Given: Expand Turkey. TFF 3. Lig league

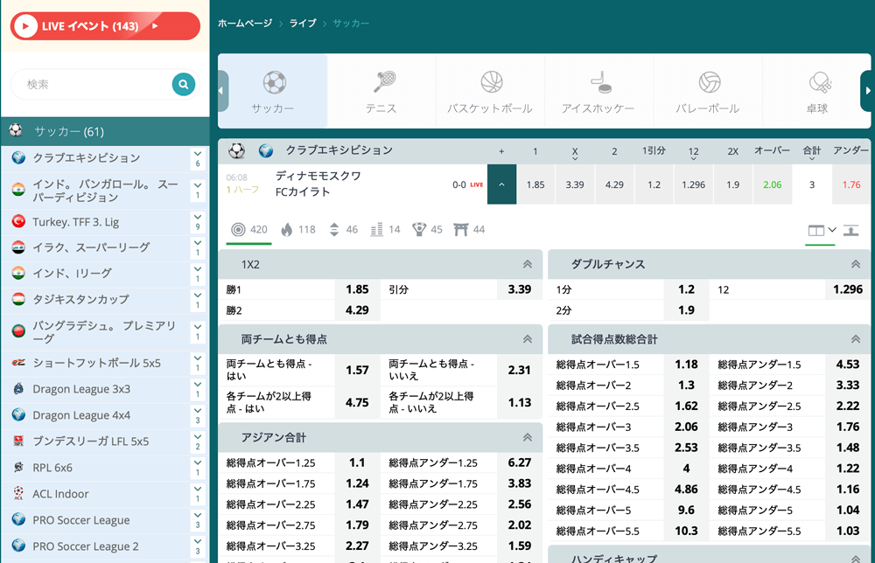Looking at the screenshot, I should click(x=198, y=222).
